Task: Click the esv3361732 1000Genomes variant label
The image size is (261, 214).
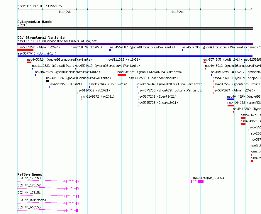Action: point(58,41)
